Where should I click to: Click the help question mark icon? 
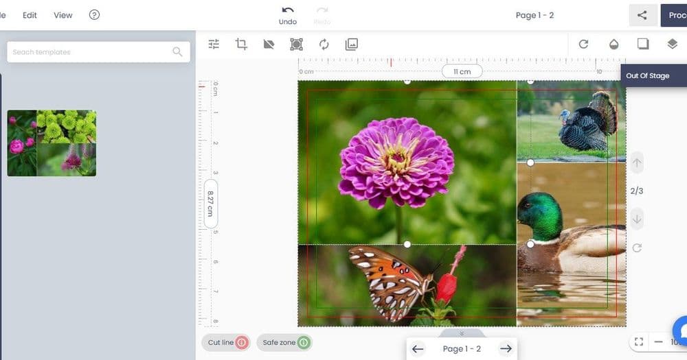tap(94, 15)
